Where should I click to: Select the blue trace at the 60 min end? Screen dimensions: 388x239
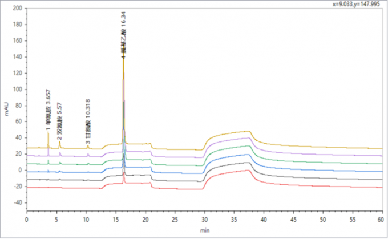(379, 171)
